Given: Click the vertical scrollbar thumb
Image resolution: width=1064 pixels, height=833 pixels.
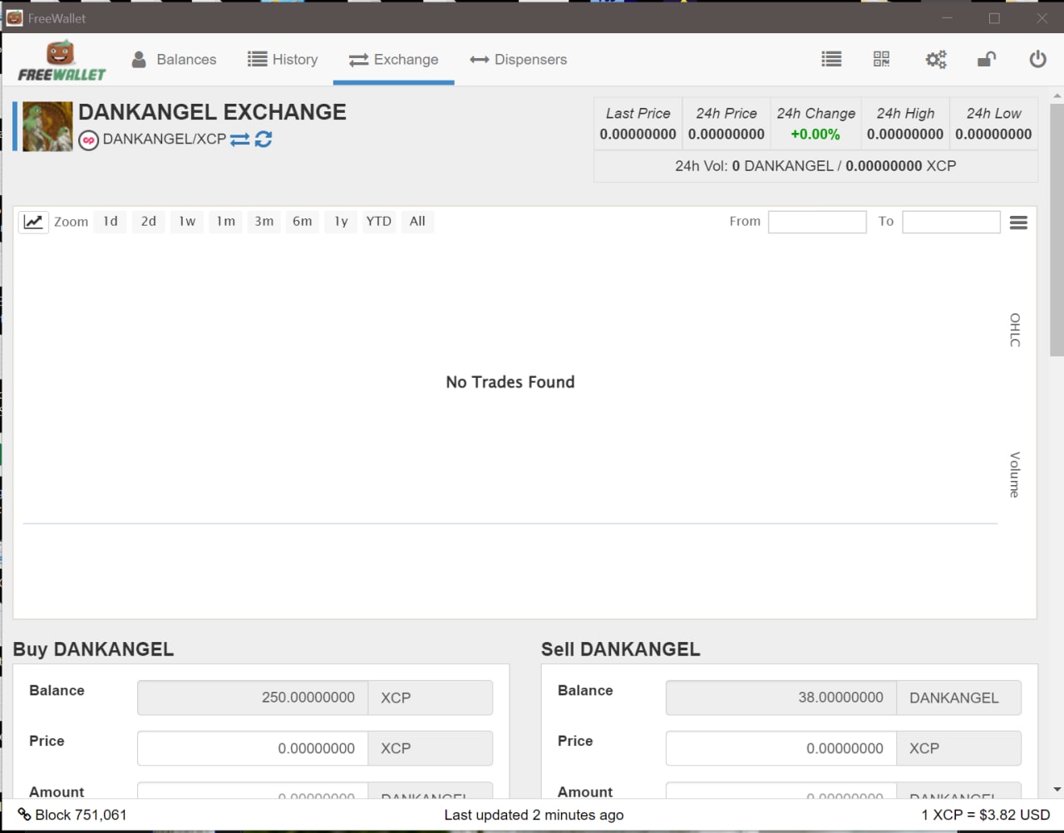Looking at the screenshot, I should point(1057,228).
